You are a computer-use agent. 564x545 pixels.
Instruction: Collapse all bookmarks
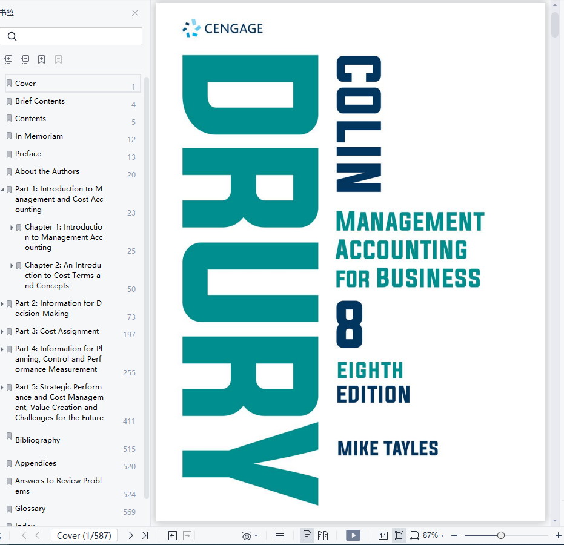pos(25,59)
